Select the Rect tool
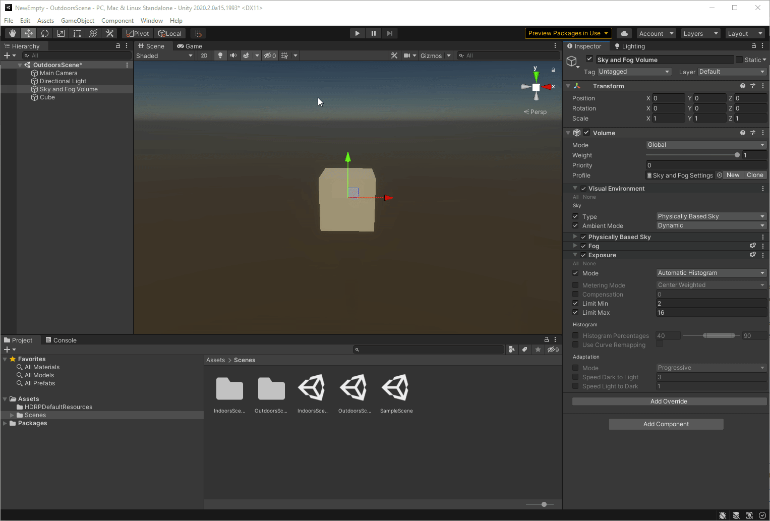Image resolution: width=770 pixels, height=521 pixels. tap(77, 33)
